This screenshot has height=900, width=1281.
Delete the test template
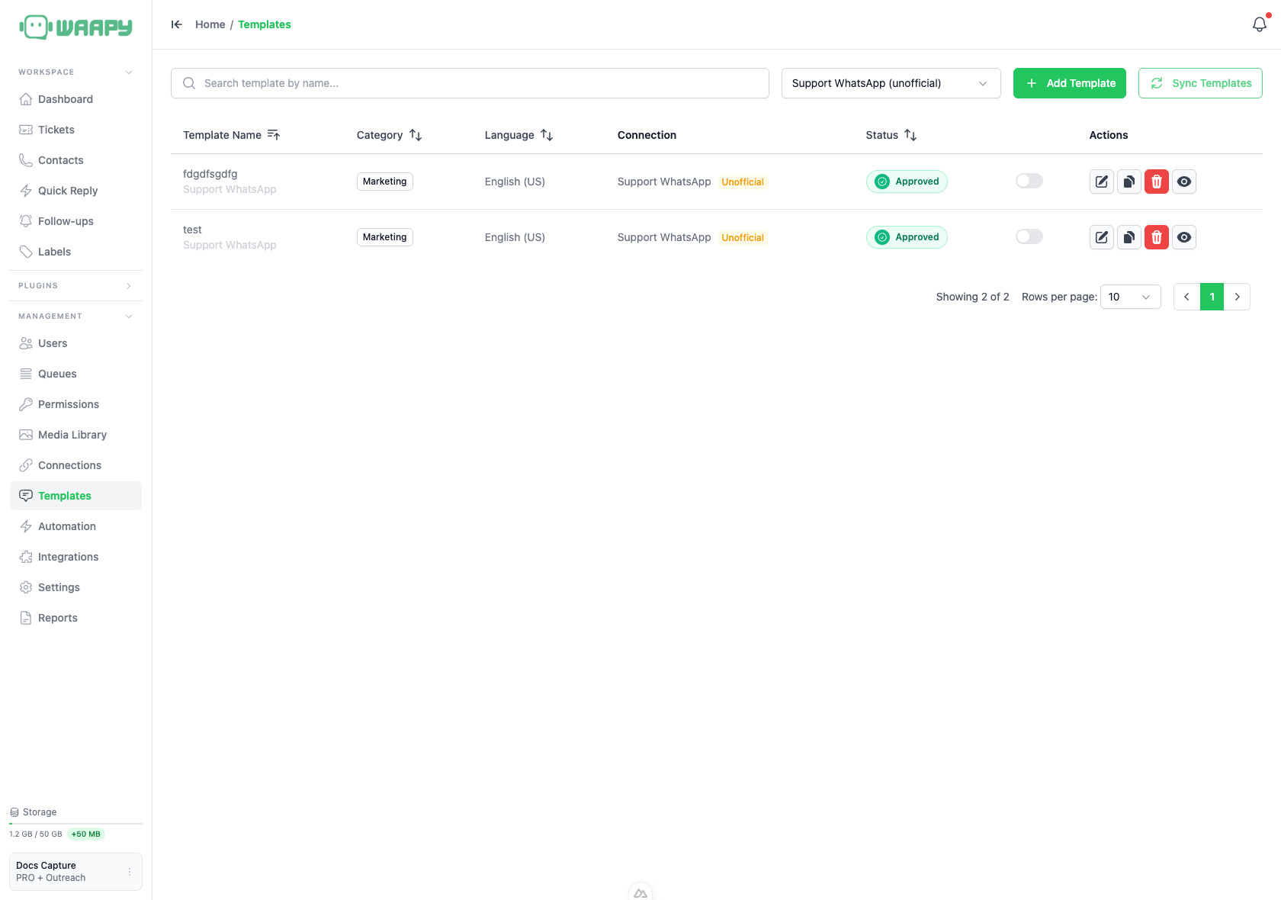click(x=1157, y=237)
